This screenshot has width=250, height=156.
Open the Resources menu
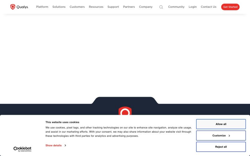tap(96, 7)
